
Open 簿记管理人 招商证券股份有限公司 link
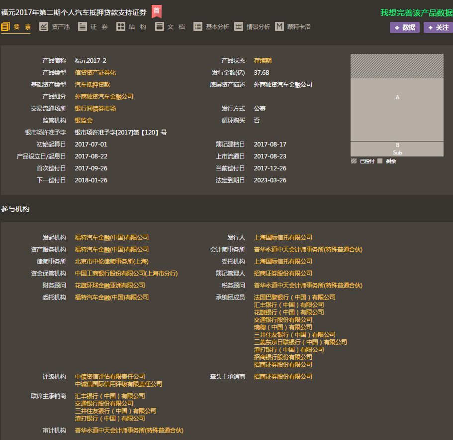[283, 274]
